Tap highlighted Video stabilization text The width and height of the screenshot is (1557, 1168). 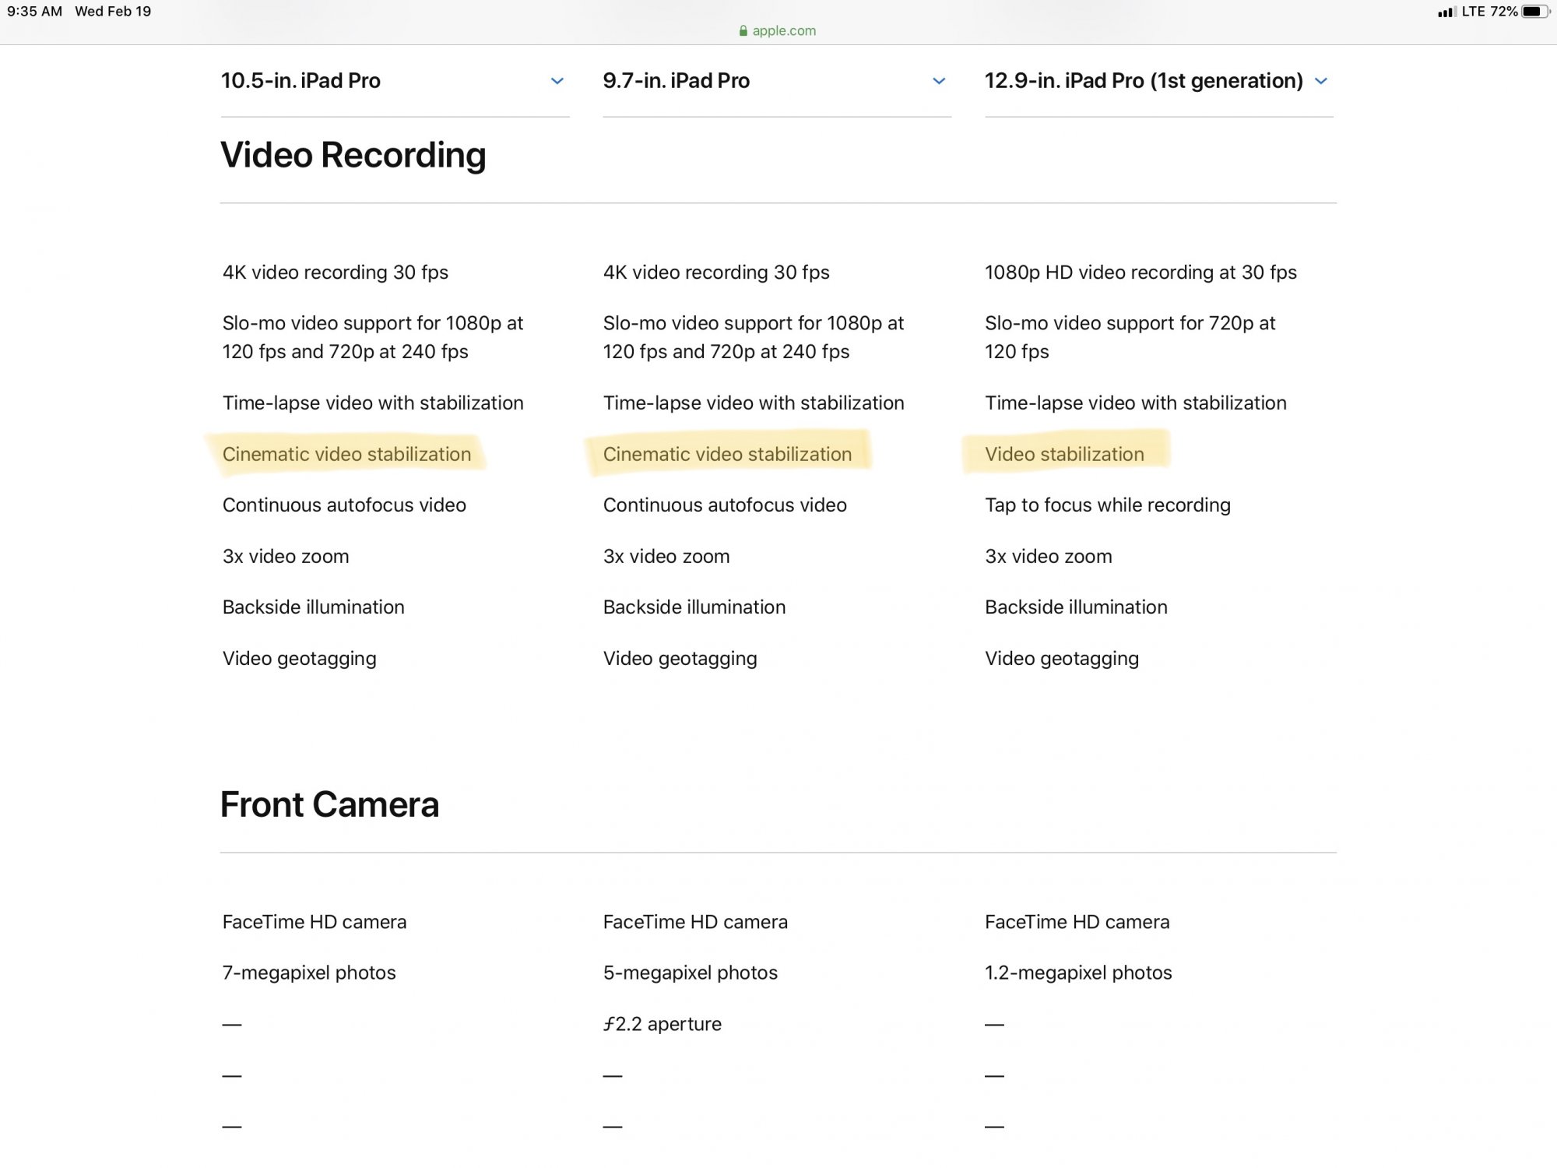[x=1064, y=454]
